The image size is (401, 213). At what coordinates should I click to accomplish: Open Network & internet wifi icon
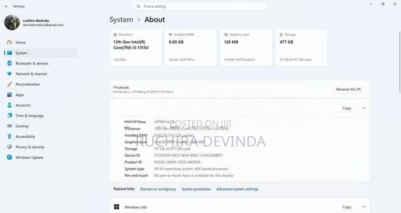[x=10, y=73]
